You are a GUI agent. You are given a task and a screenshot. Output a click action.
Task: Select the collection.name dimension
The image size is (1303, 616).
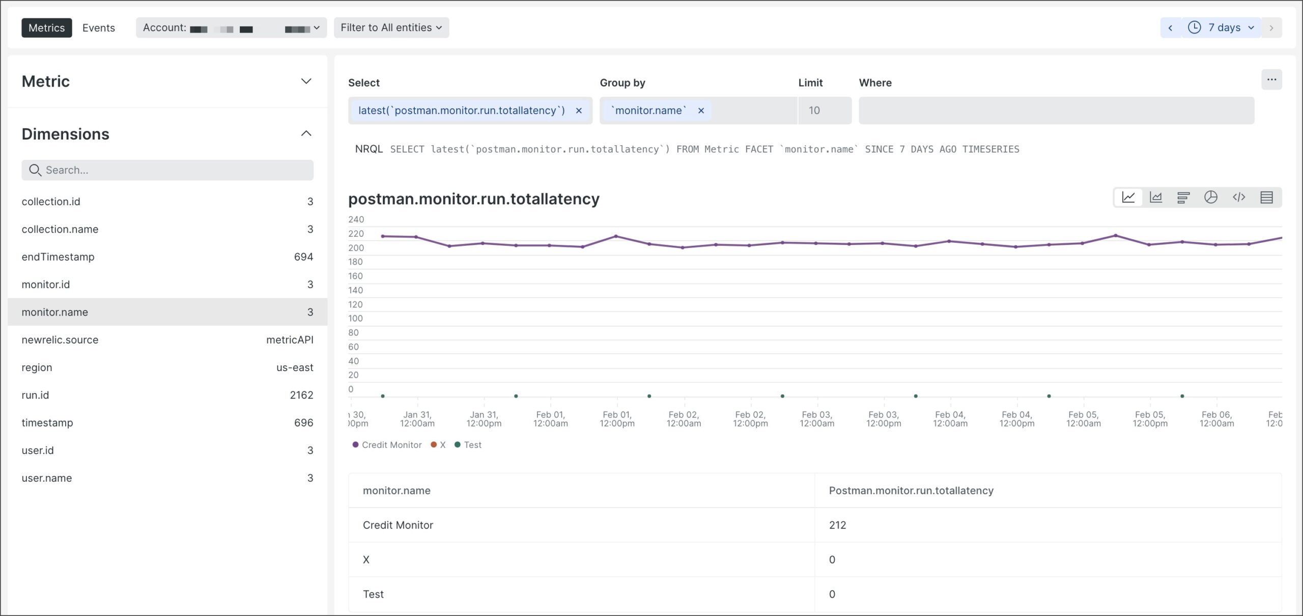click(x=167, y=229)
